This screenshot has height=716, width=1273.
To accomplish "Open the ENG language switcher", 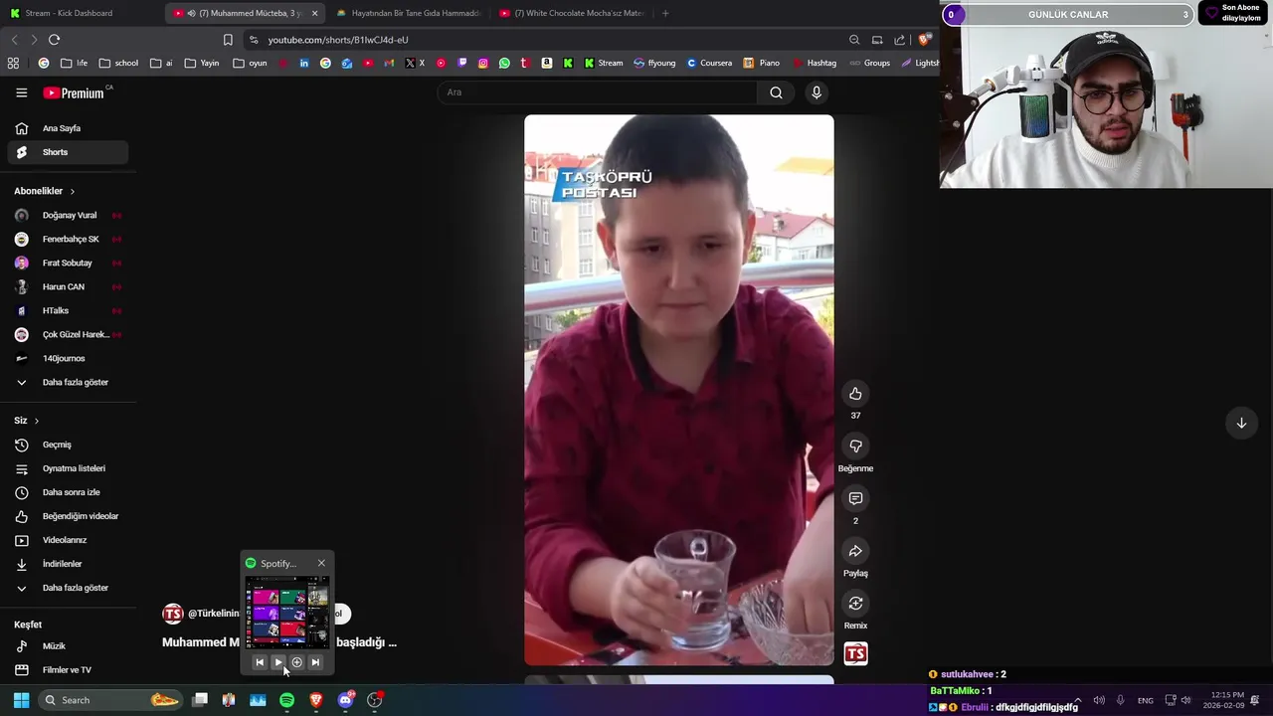I will [1146, 700].
